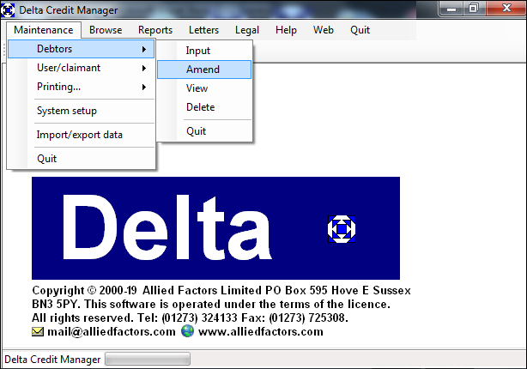Open www.alliedfactors.com website link

pyautogui.click(x=261, y=332)
